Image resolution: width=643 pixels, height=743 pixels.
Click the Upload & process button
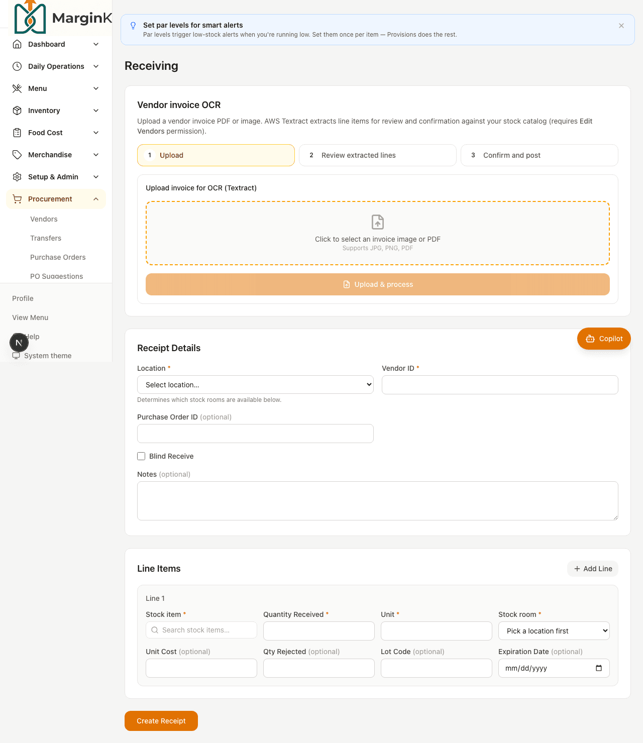tap(378, 284)
